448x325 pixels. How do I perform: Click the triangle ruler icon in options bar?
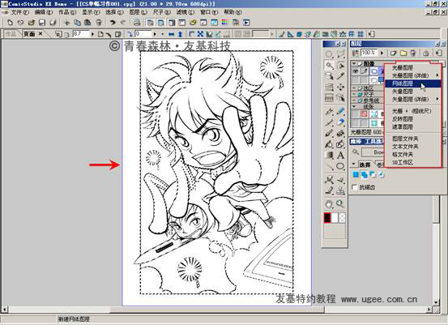click(x=290, y=34)
